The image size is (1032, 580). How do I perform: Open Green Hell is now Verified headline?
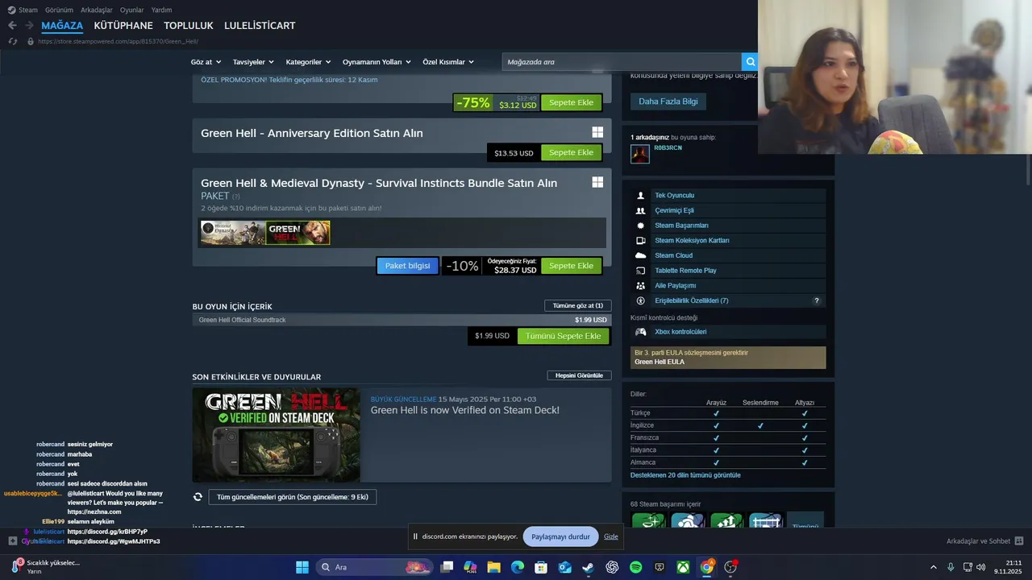pos(464,410)
